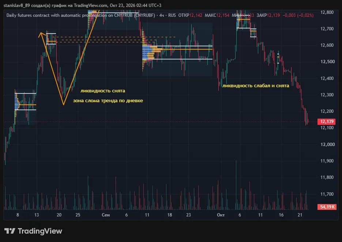Click the header line starting with stanislav8_89
Viewport: 342px width, 242px height.
82,5
